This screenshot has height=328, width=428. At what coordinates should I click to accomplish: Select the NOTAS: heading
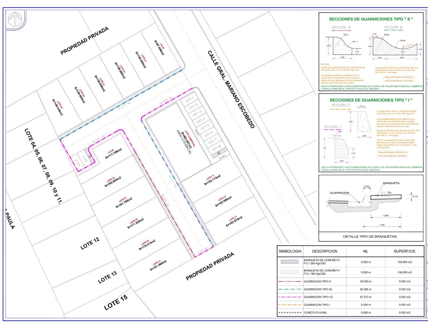(x=325, y=64)
